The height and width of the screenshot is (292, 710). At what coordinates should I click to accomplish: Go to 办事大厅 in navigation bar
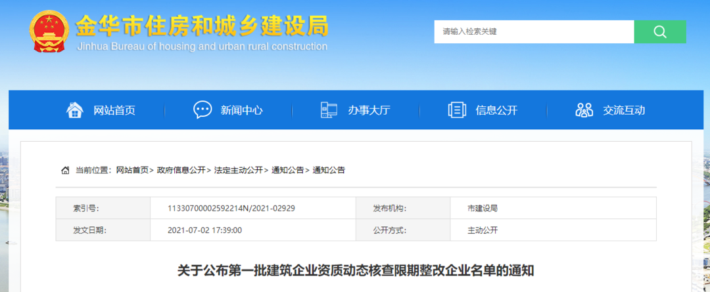pyautogui.click(x=369, y=110)
